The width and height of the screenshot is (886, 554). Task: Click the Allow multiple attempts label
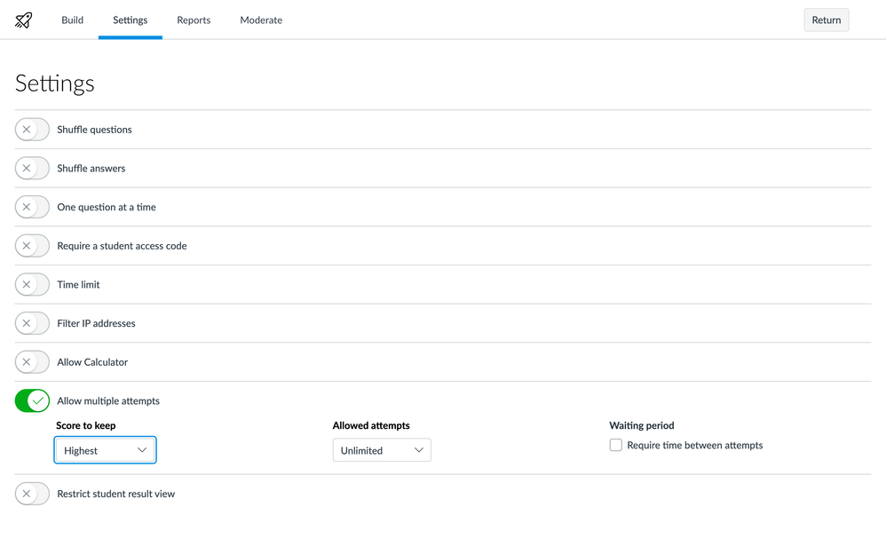click(x=108, y=401)
